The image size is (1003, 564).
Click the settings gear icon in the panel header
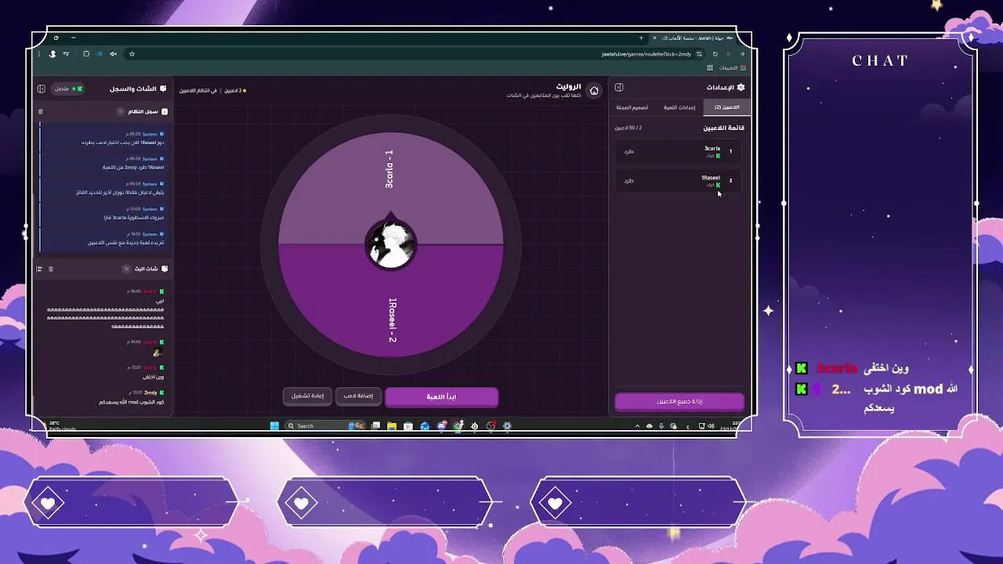[741, 88]
